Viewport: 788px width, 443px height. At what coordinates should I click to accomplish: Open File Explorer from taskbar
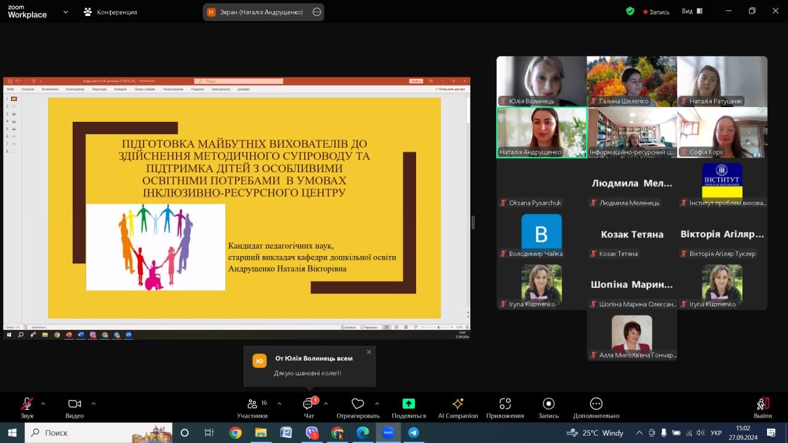coord(260,433)
